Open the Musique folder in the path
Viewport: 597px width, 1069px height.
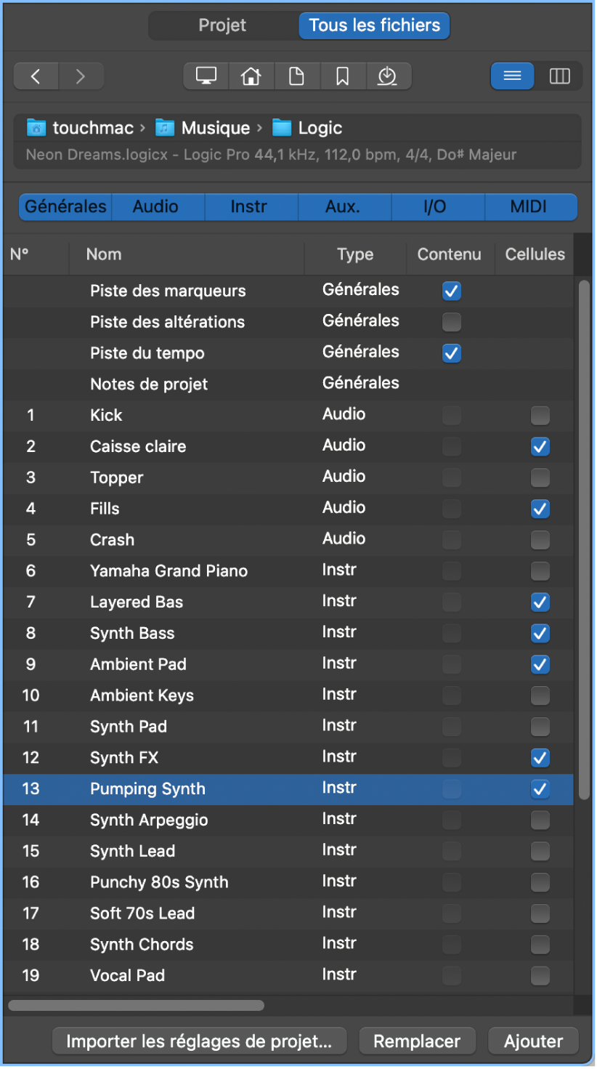[215, 129]
